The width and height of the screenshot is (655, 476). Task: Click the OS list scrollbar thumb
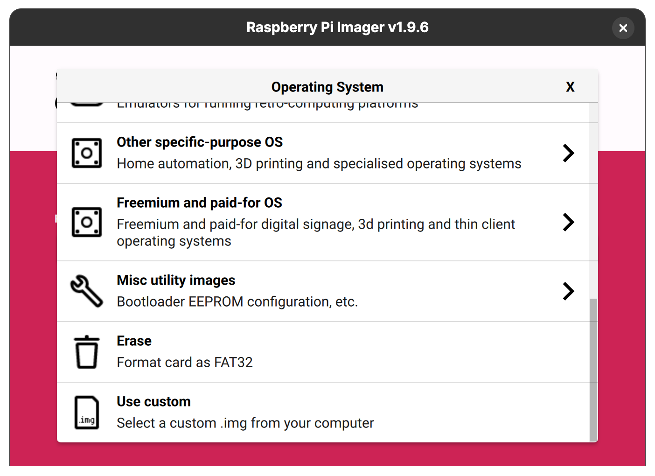coord(593,370)
